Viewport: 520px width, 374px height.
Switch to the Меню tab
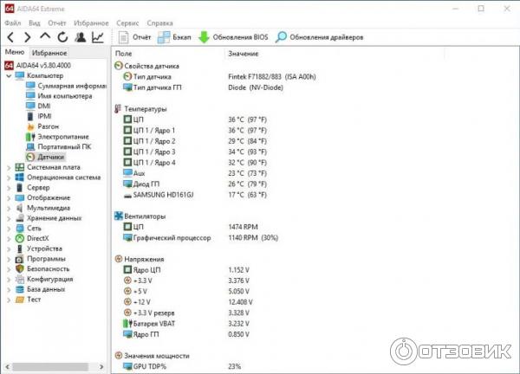(x=15, y=52)
